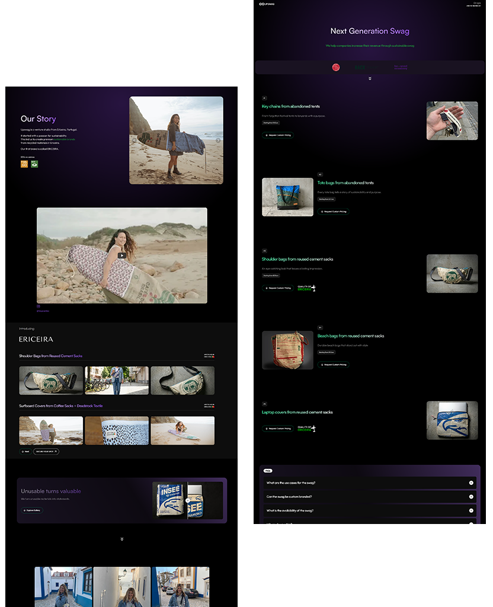Expand "What is the availability of the swag?"
Viewport: 493px width, 607px height.
click(x=471, y=510)
